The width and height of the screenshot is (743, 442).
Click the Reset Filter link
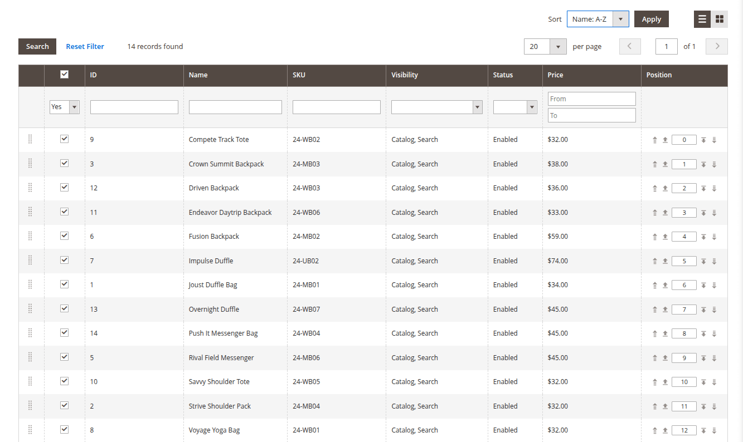tap(85, 47)
